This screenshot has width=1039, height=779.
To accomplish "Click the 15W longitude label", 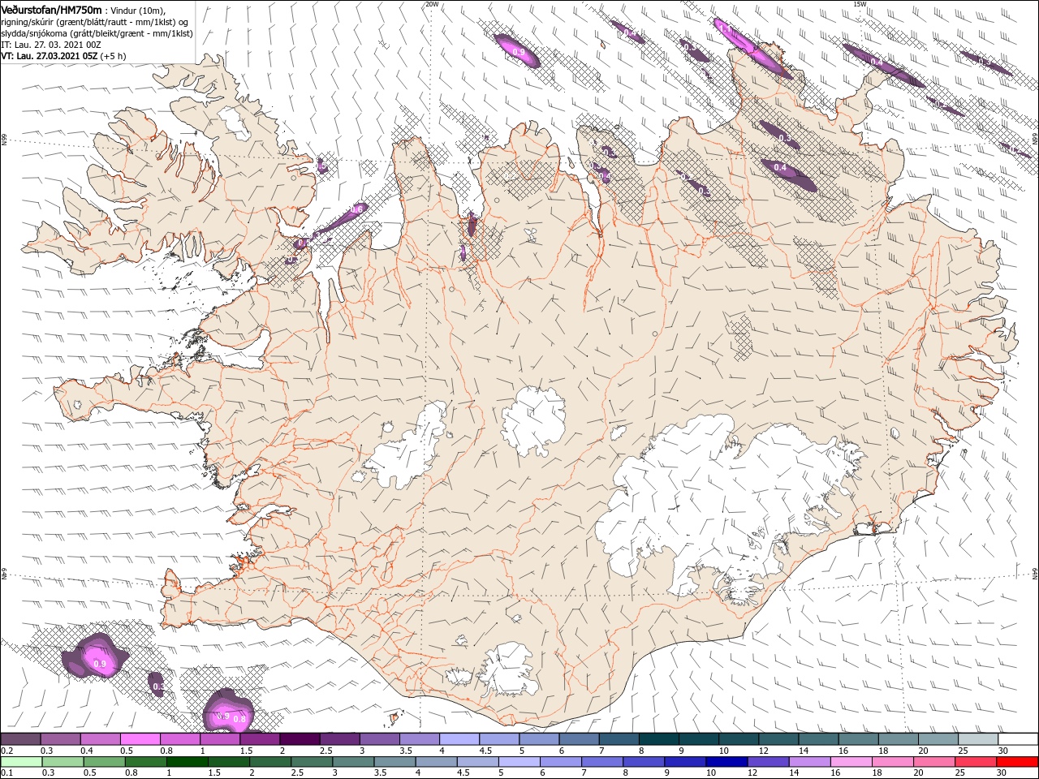I will pos(860,4).
